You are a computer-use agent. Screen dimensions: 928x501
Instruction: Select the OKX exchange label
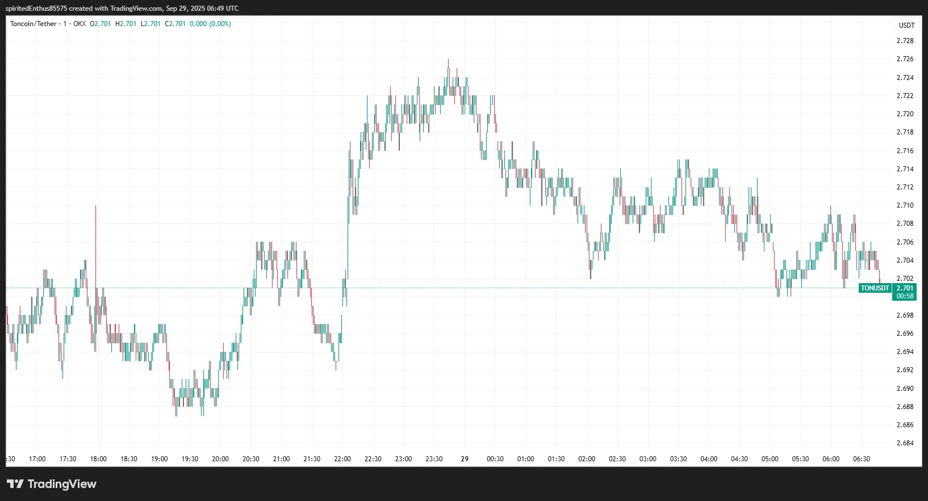click(80, 24)
